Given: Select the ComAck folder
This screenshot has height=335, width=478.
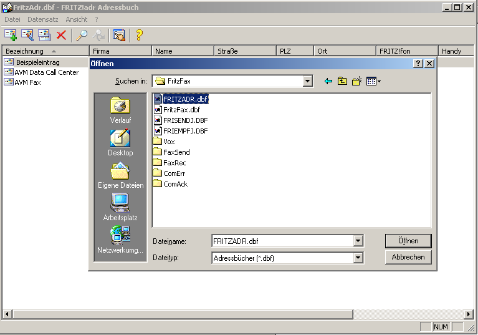Looking at the screenshot, I should click(170, 184).
